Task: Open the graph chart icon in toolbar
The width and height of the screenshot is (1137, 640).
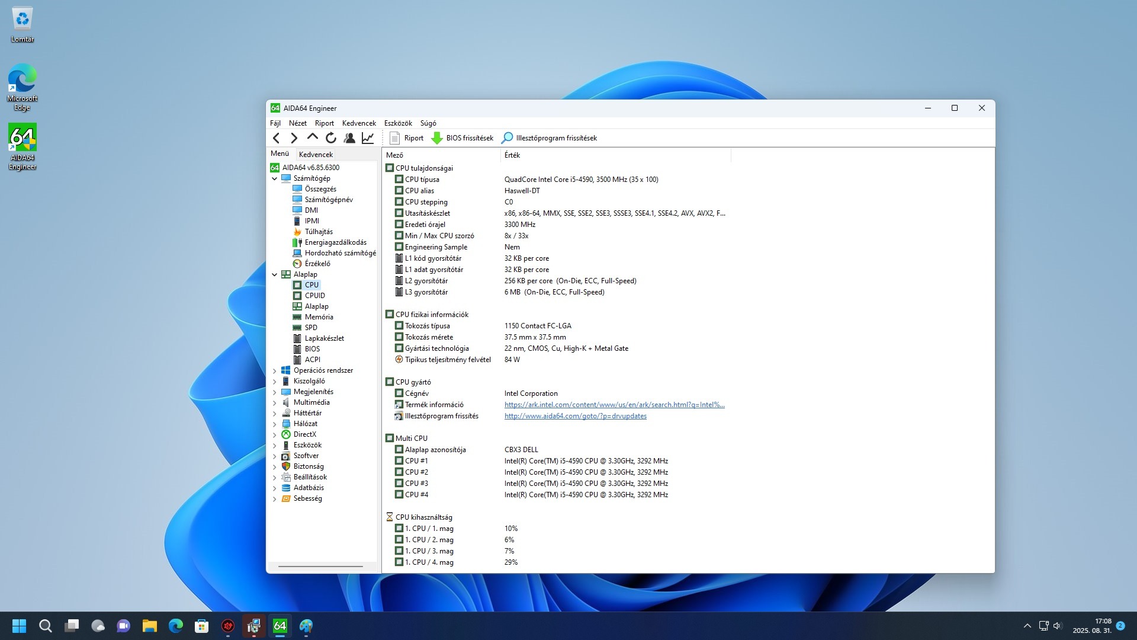Action: pyautogui.click(x=368, y=138)
